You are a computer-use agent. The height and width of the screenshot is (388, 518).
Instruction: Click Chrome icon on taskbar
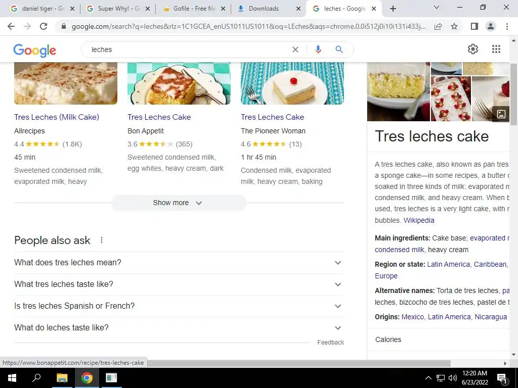87,378
